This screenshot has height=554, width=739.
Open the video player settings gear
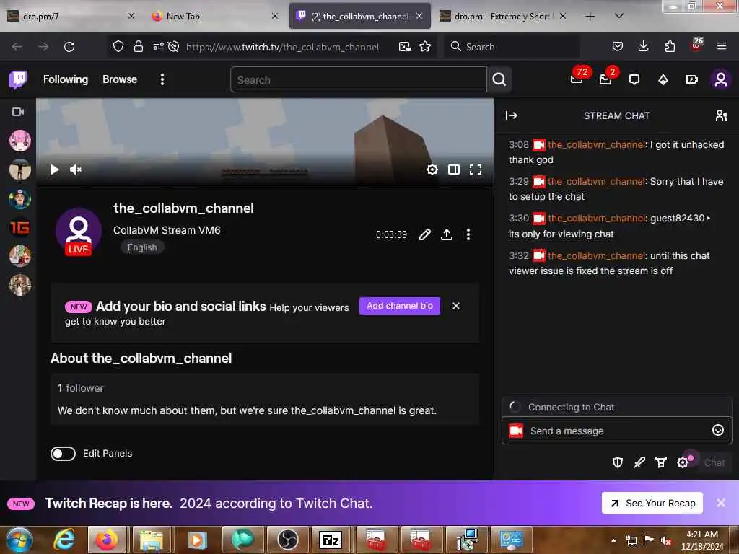coord(432,170)
